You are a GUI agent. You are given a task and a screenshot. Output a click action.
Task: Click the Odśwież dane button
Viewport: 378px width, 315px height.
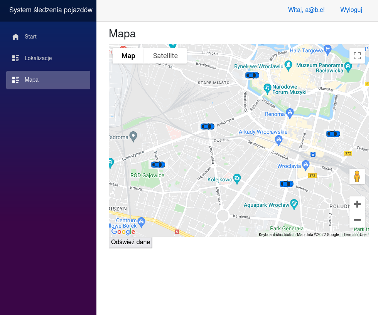pos(130,242)
